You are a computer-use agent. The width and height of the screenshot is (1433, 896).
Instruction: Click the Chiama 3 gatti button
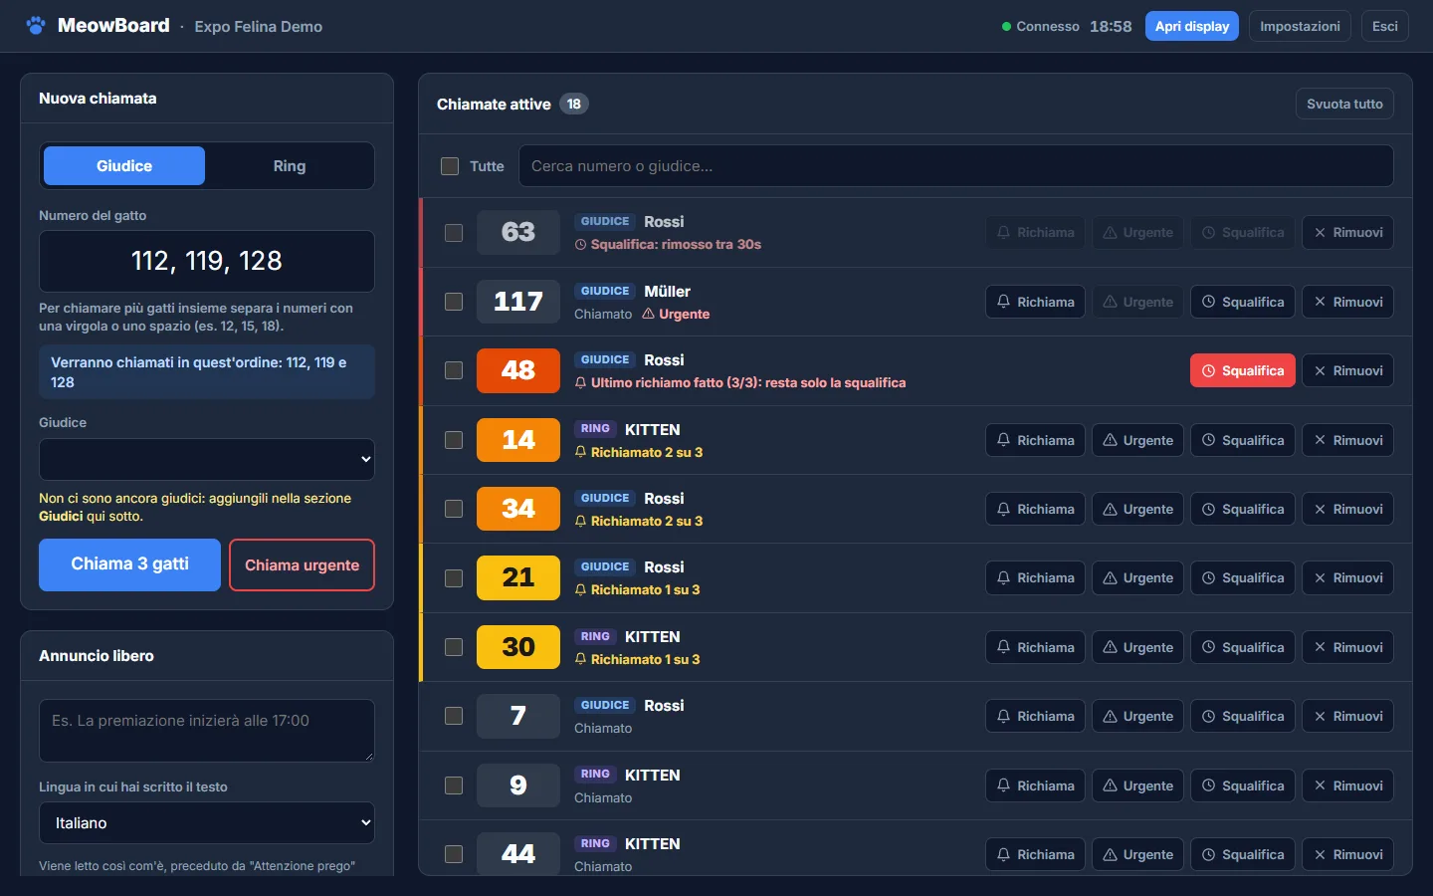[x=129, y=564]
